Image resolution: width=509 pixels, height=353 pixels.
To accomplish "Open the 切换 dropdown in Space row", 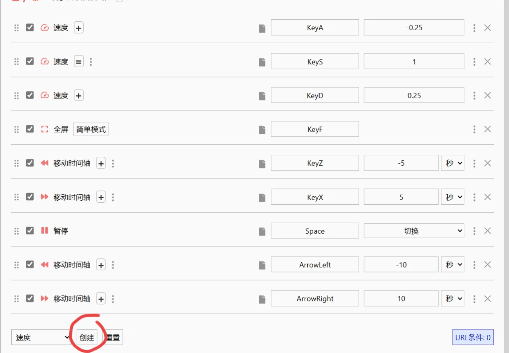I will coord(414,231).
